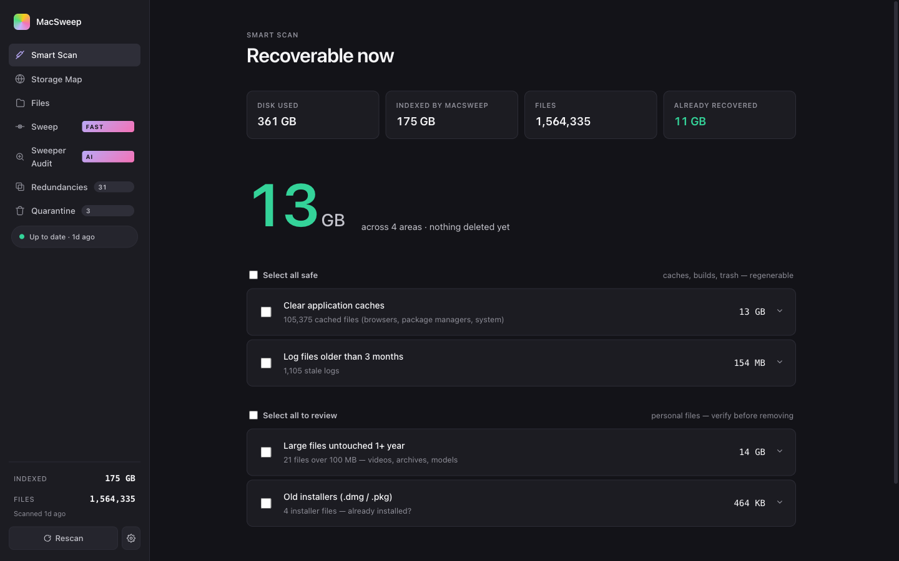Open the Quarantine section
The height and width of the screenshot is (561, 899).
coord(74,211)
